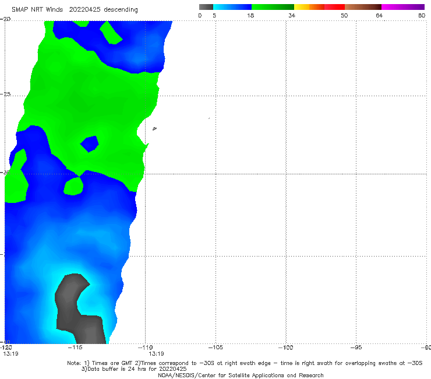
Task: Click the magenta segment of the color bar
Action: point(403,7)
